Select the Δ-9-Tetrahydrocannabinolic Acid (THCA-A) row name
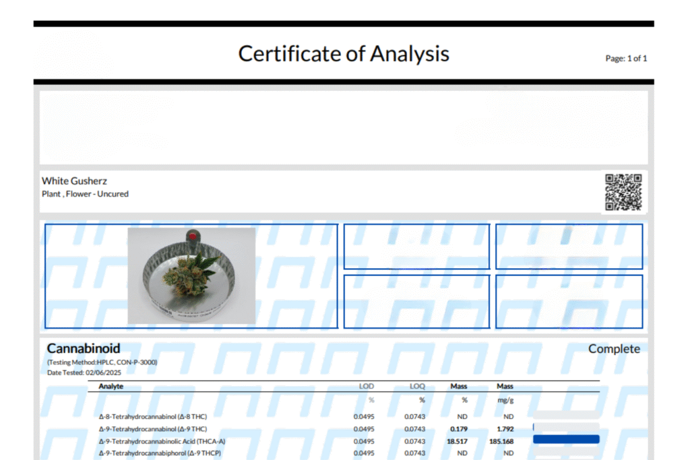The height and width of the screenshot is (460, 690). click(x=162, y=441)
